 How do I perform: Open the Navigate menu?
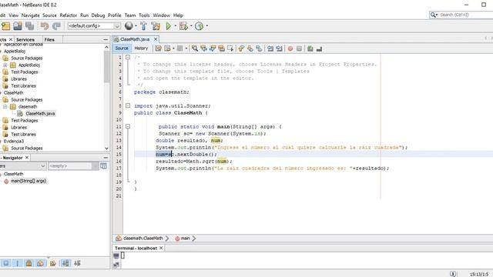pos(31,15)
